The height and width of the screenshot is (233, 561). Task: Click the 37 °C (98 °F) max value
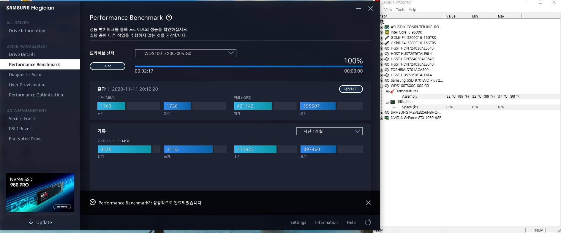(x=509, y=96)
